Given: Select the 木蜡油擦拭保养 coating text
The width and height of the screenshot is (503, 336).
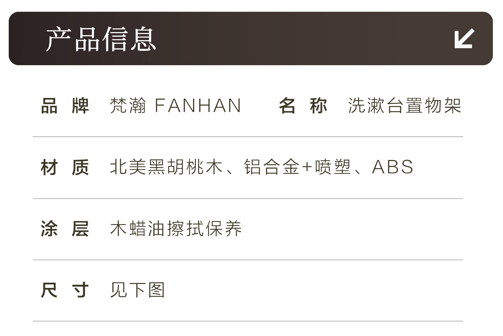Looking at the screenshot, I should tap(176, 229).
